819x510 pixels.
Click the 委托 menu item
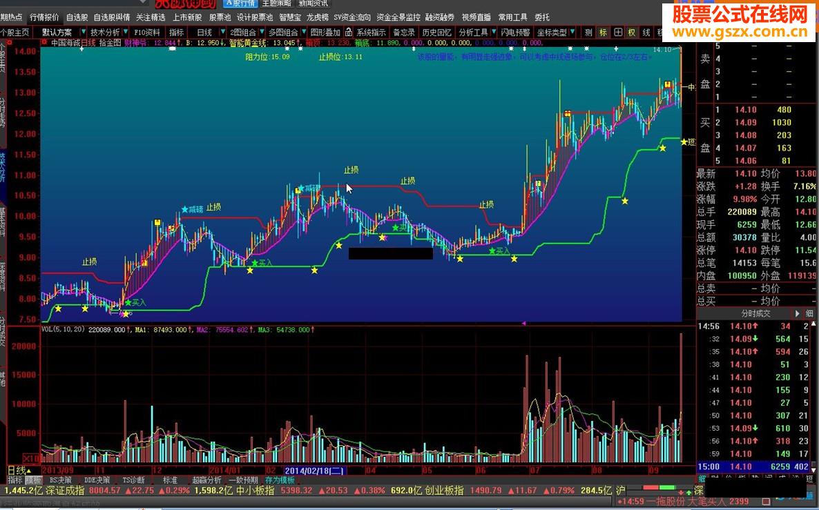coord(541,17)
